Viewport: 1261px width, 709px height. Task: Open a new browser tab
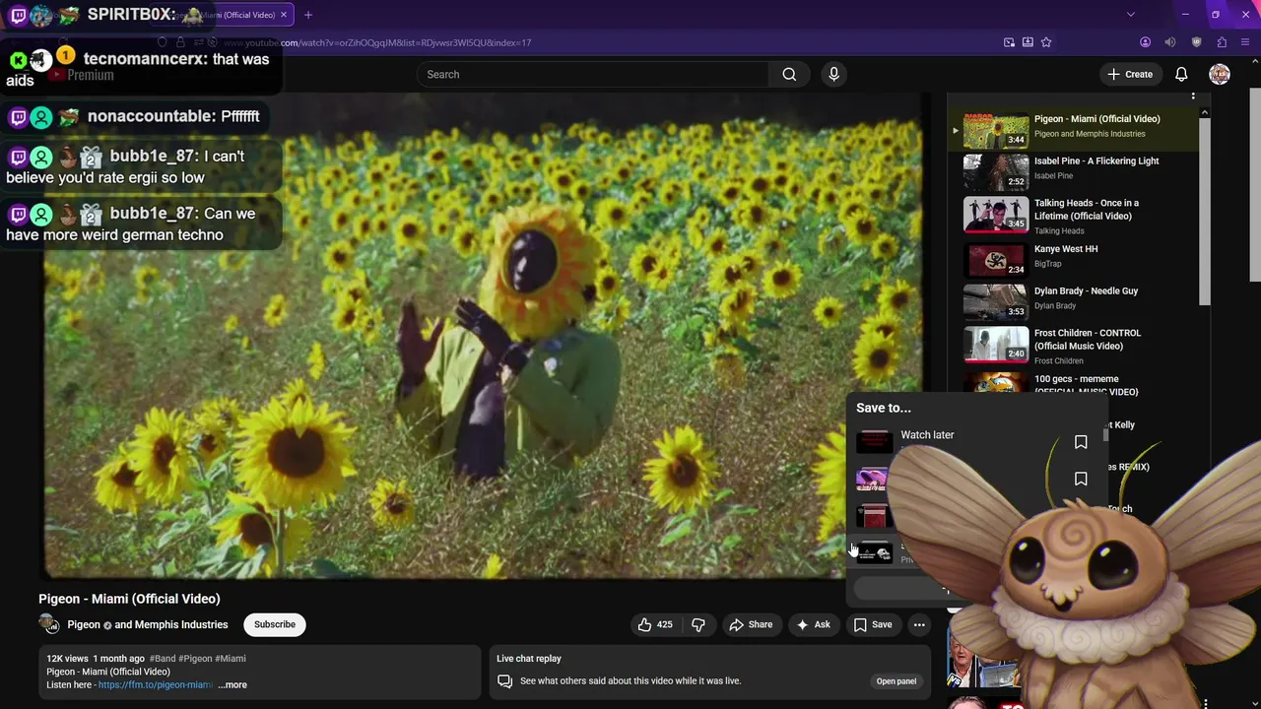pos(308,15)
